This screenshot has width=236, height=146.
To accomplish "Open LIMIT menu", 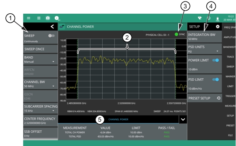I will (230, 86).
